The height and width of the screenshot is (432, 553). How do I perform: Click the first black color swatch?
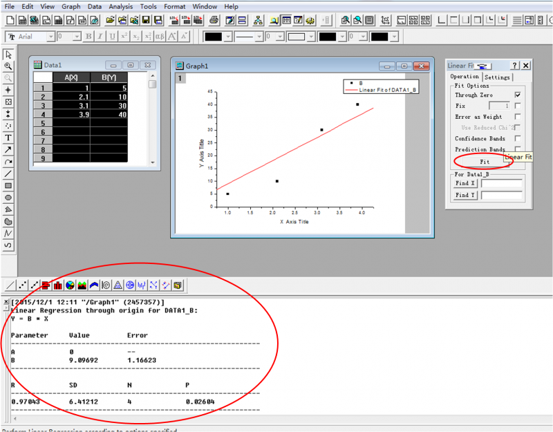click(x=214, y=37)
